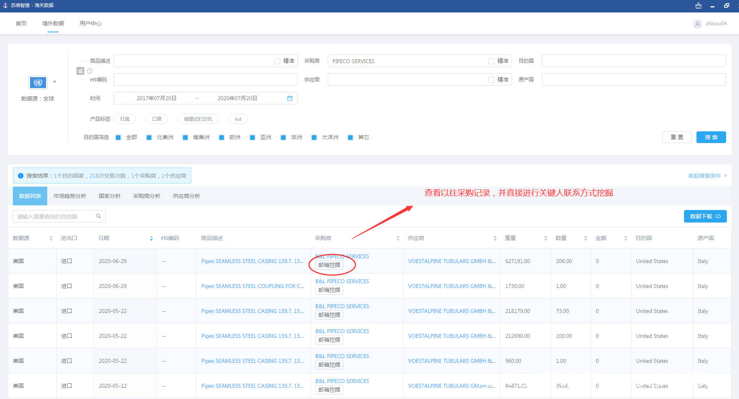The width and height of the screenshot is (739, 399).
Task: Toggle 精准 checkbox for 商品描述
Action: point(277,61)
